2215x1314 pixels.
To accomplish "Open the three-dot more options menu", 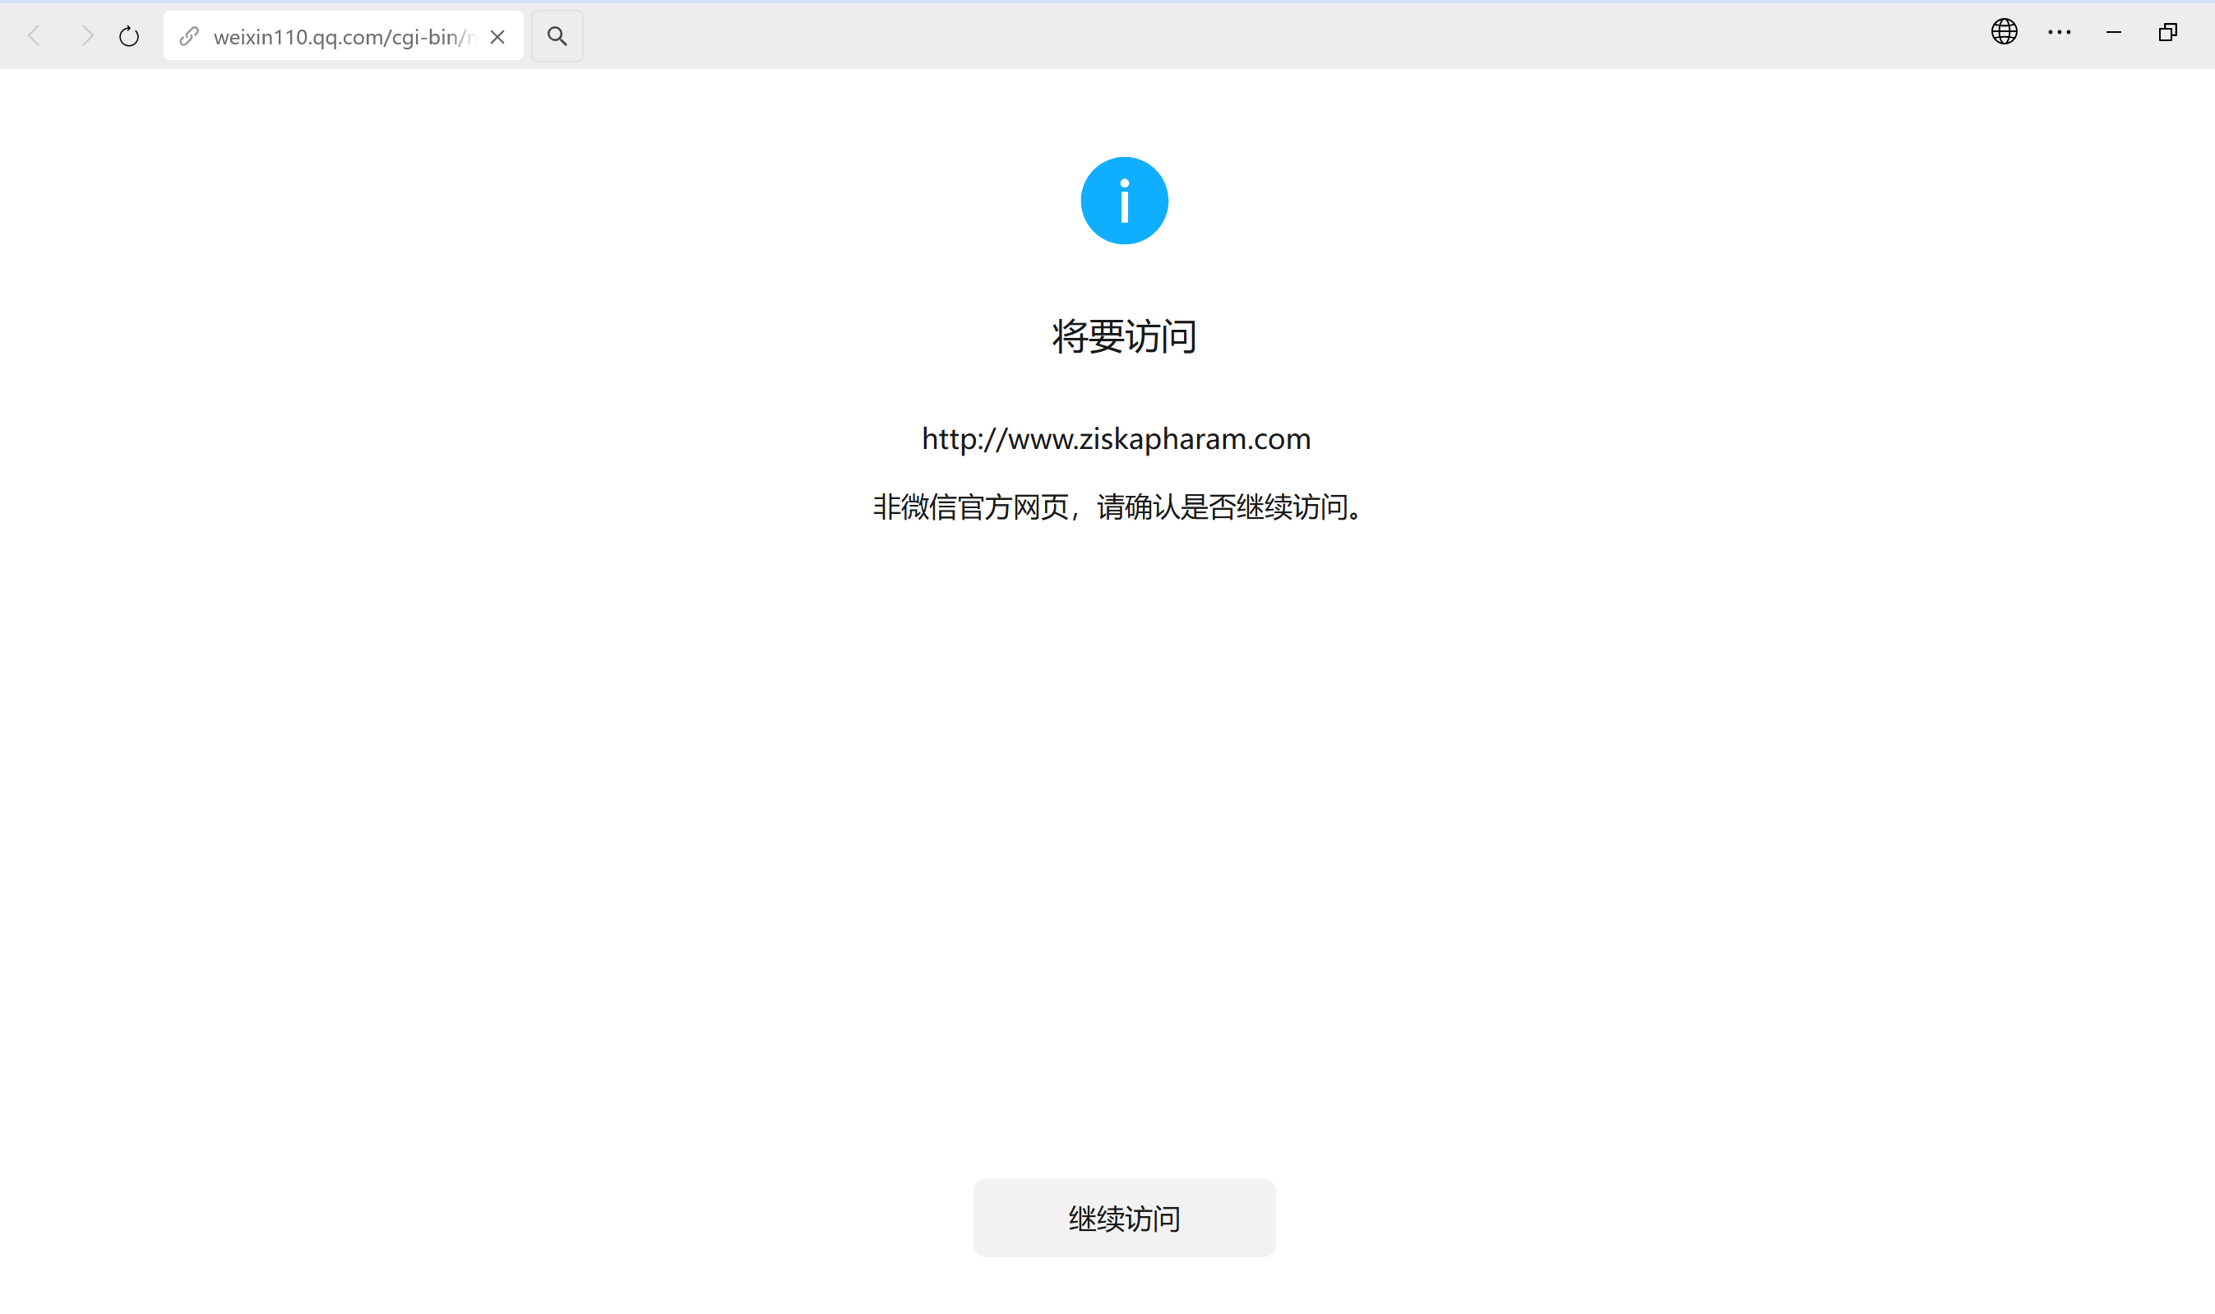I will pos(2059,32).
